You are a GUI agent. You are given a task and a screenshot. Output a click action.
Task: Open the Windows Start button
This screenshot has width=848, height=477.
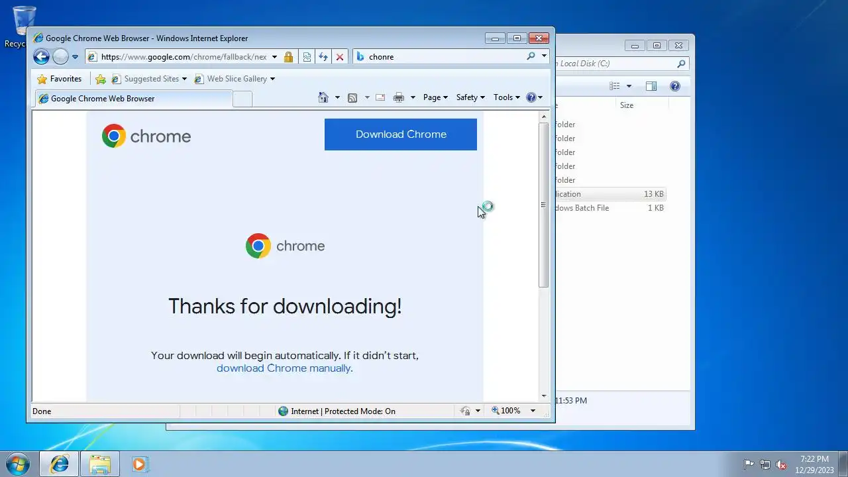pyautogui.click(x=17, y=464)
